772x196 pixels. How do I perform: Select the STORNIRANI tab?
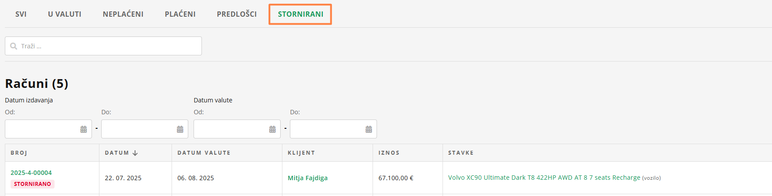point(300,14)
